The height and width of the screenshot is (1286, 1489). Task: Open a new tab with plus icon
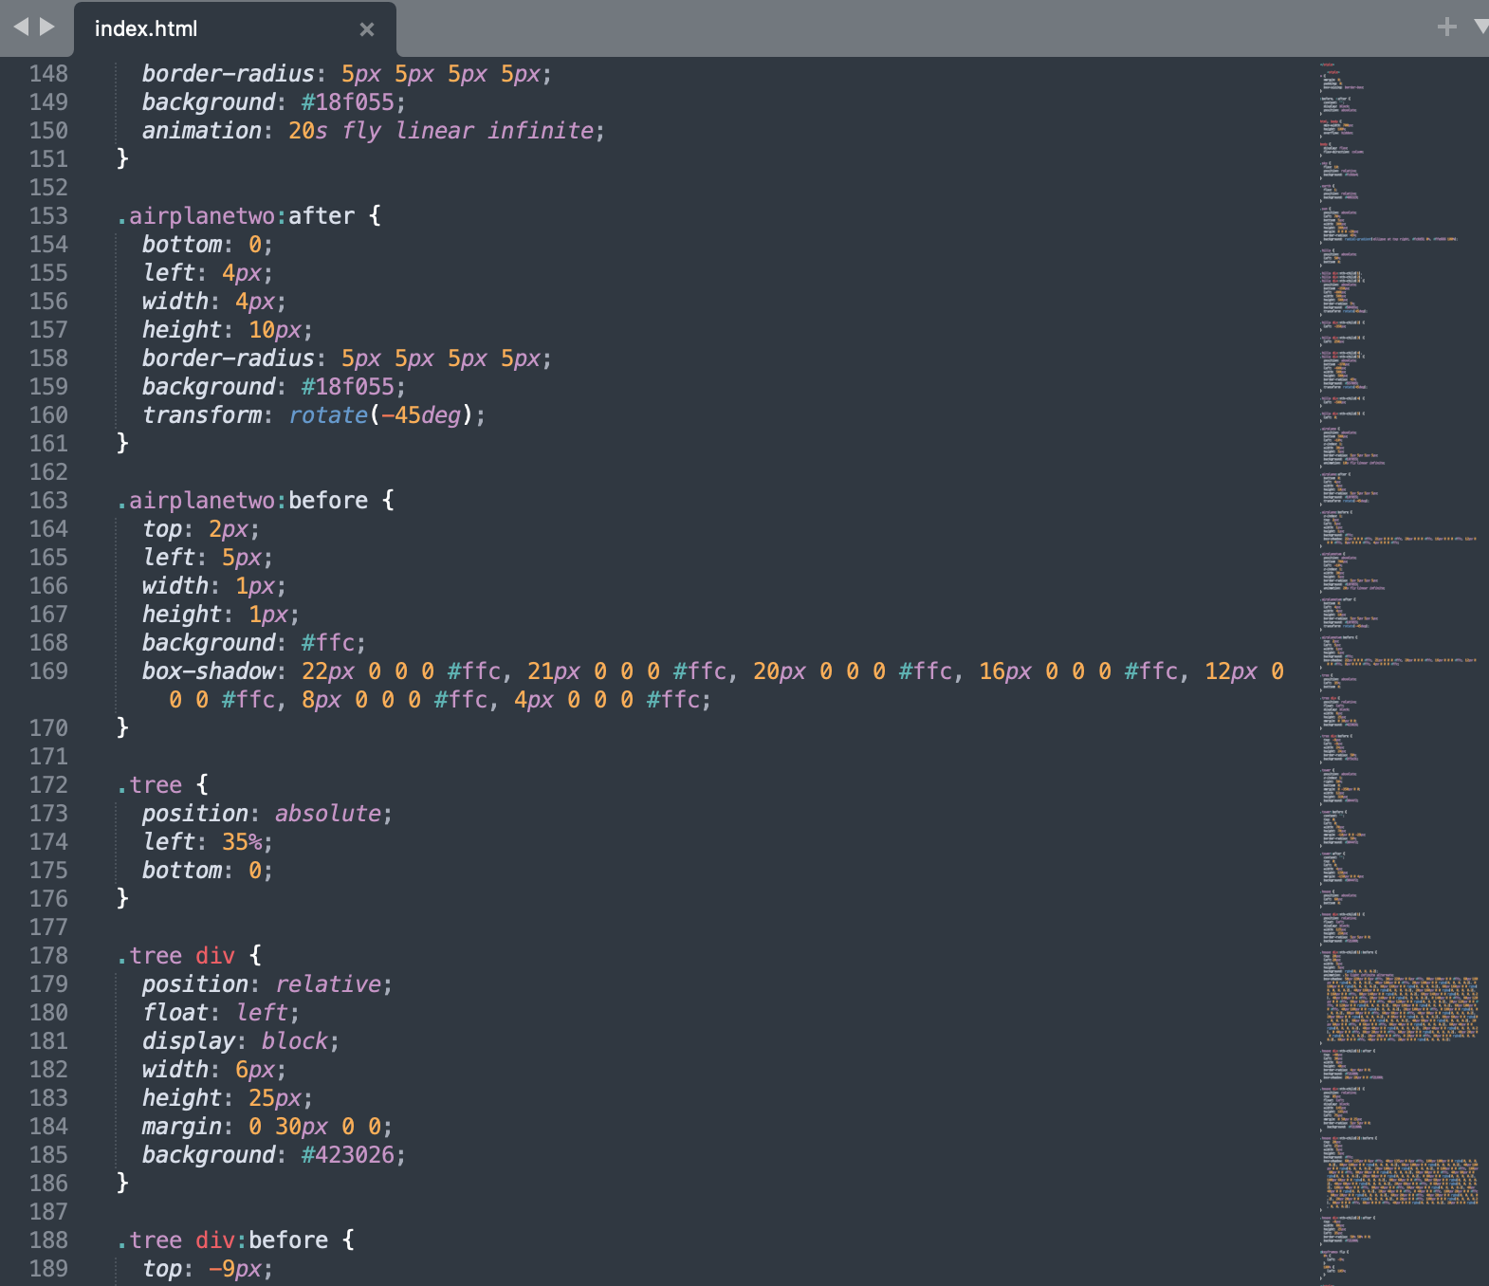tap(1446, 27)
